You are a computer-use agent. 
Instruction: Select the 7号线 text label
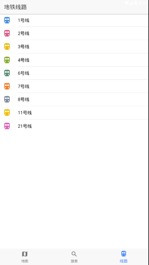tap(24, 86)
